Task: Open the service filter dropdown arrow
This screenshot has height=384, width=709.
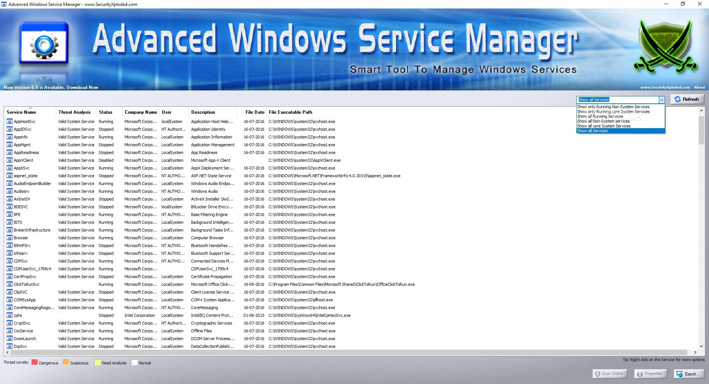Action: point(661,100)
